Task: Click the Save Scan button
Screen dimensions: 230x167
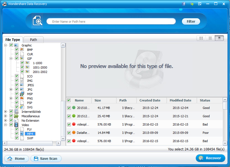Action: pos(46,158)
